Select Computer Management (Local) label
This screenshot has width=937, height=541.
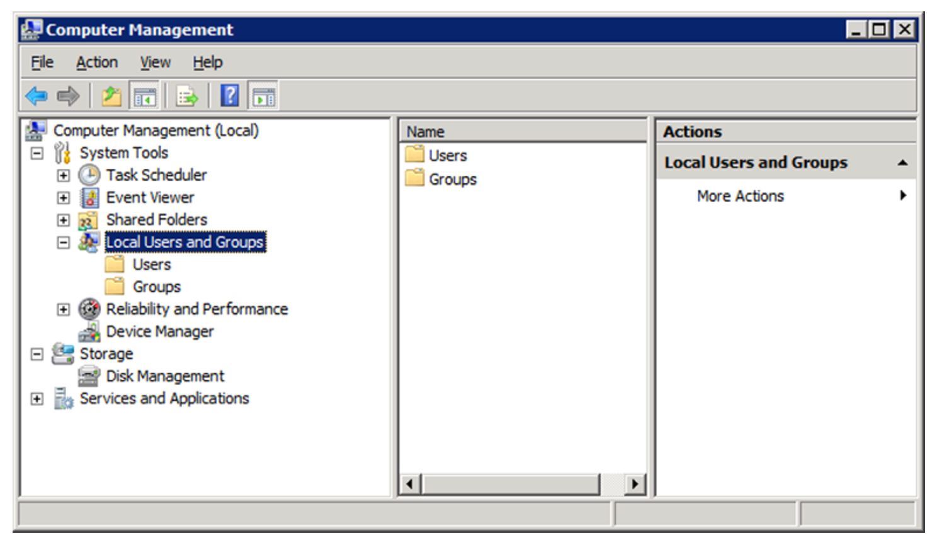tap(156, 130)
